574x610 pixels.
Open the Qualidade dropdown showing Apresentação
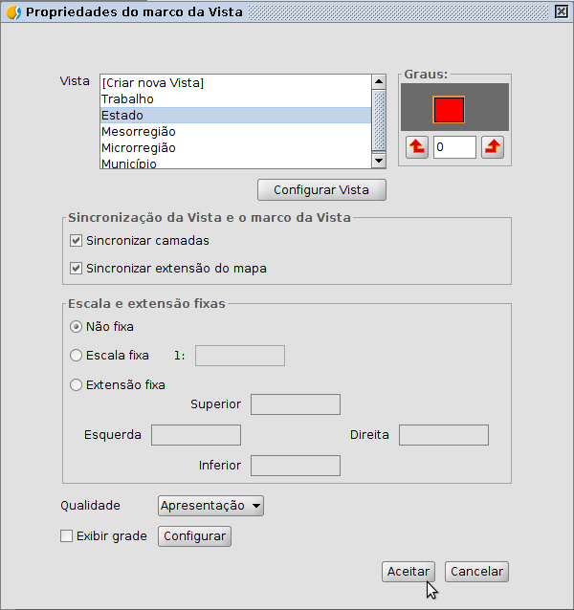point(210,506)
